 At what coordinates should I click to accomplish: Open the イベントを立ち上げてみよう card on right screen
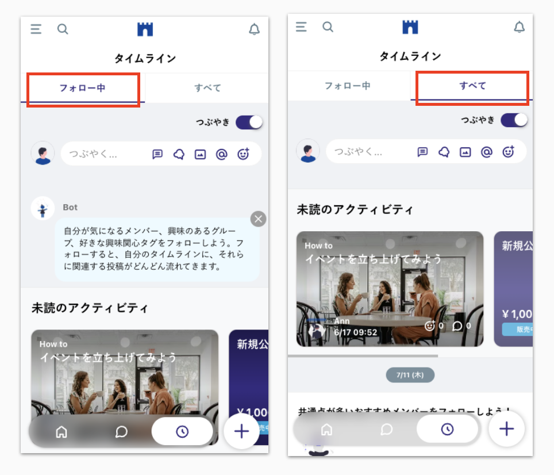(x=390, y=289)
